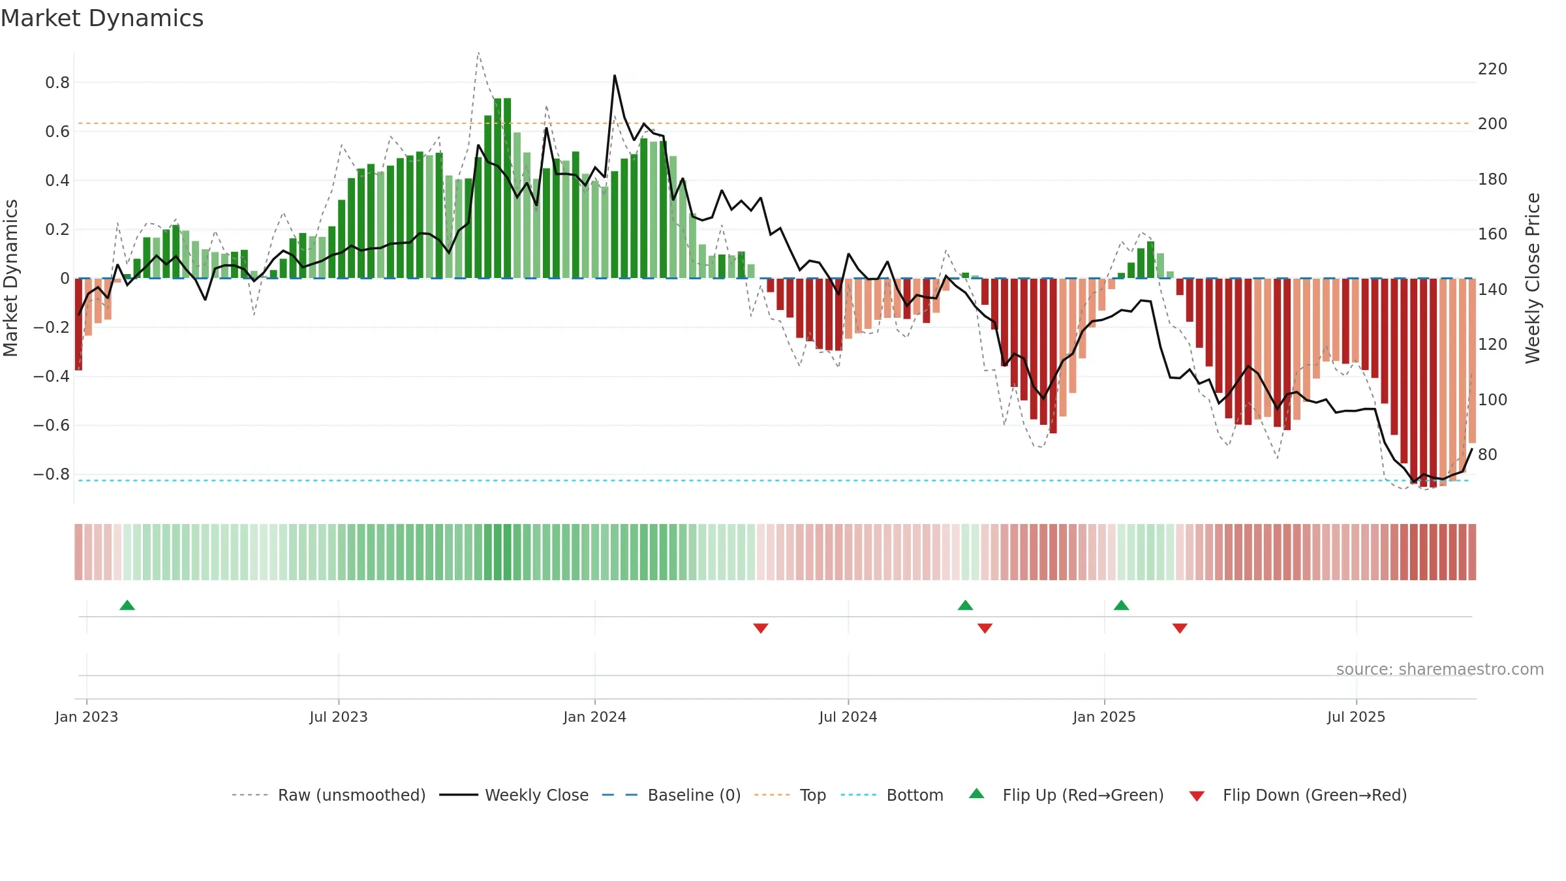Click the Jan 2024 x-axis label
Image resolution: width=1566 pixels, height=881 pixels.
(595, 717)
